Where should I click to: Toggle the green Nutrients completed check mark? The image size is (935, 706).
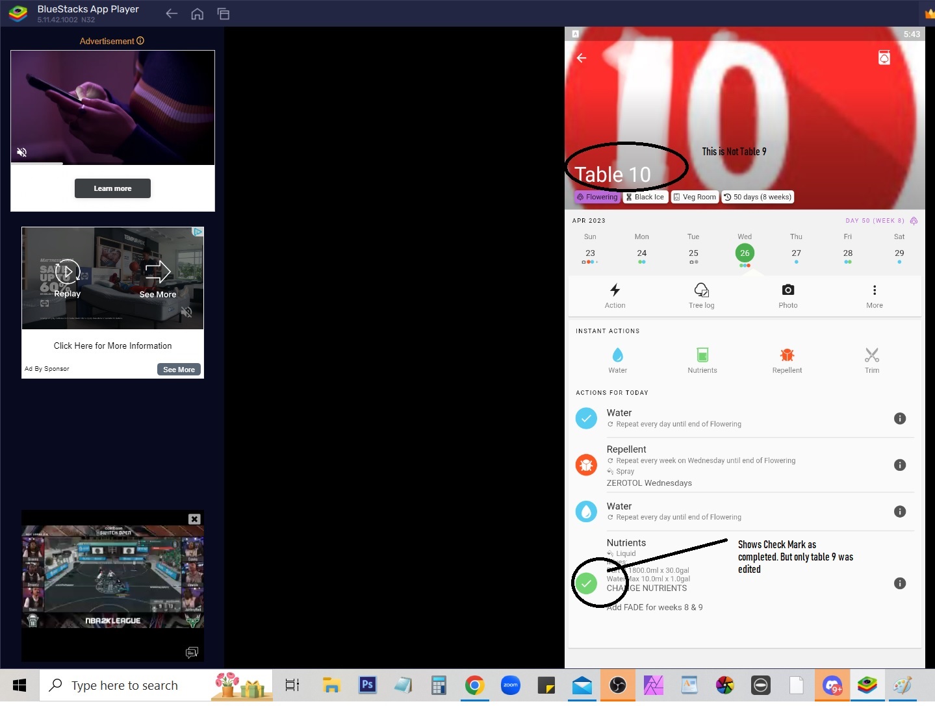coord(586,583)
